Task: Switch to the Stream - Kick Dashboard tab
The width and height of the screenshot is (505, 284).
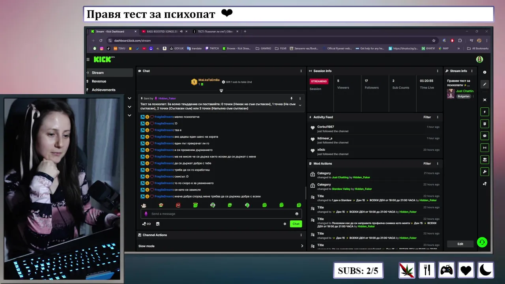Action: (113, 32)
